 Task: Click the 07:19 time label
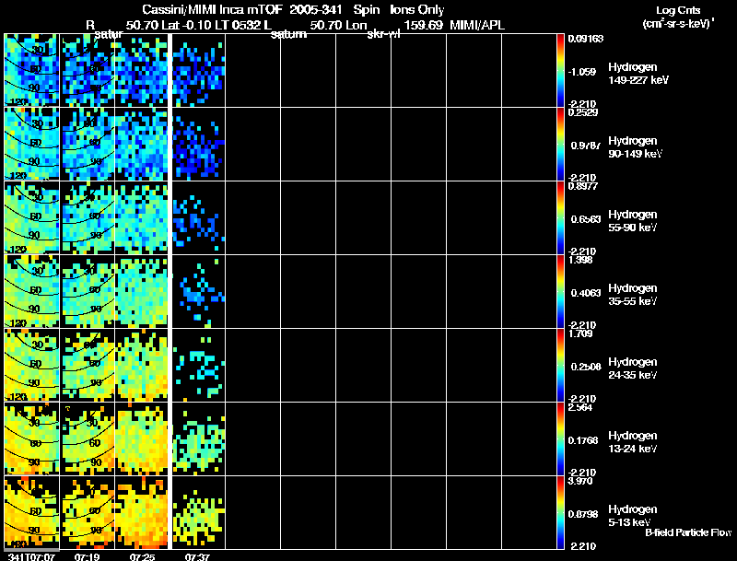click(x=87, y=556)
